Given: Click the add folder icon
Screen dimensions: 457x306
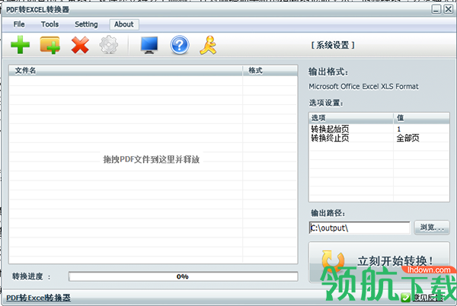Looking at the screenshot, I should click(50, 45).
